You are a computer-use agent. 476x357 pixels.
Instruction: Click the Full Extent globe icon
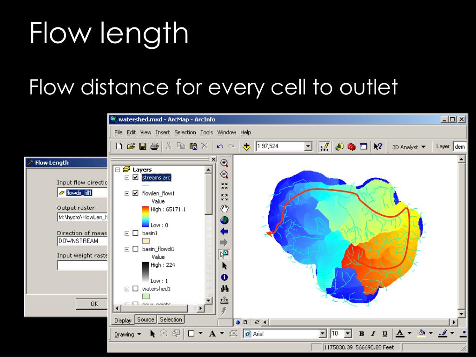point(225,220)
